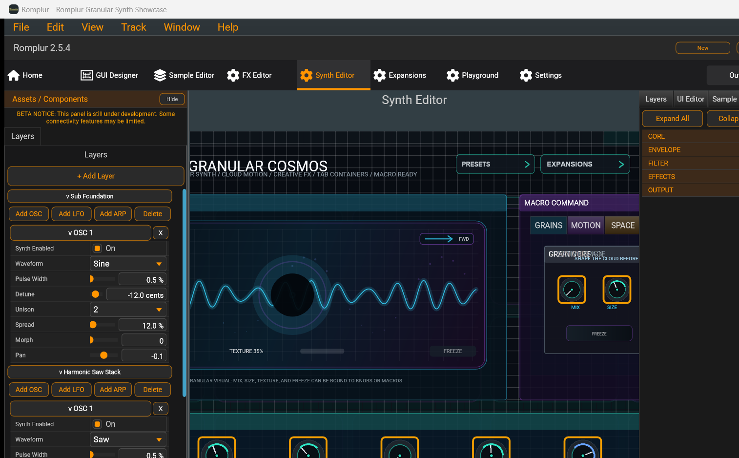Click the Home house icon
This screenshot has width=739, height=458.
pos(14,75)
